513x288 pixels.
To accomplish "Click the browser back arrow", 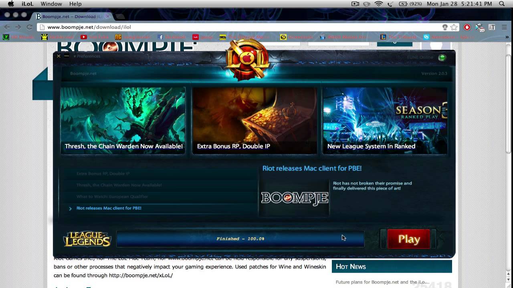I will coord(7,27).
